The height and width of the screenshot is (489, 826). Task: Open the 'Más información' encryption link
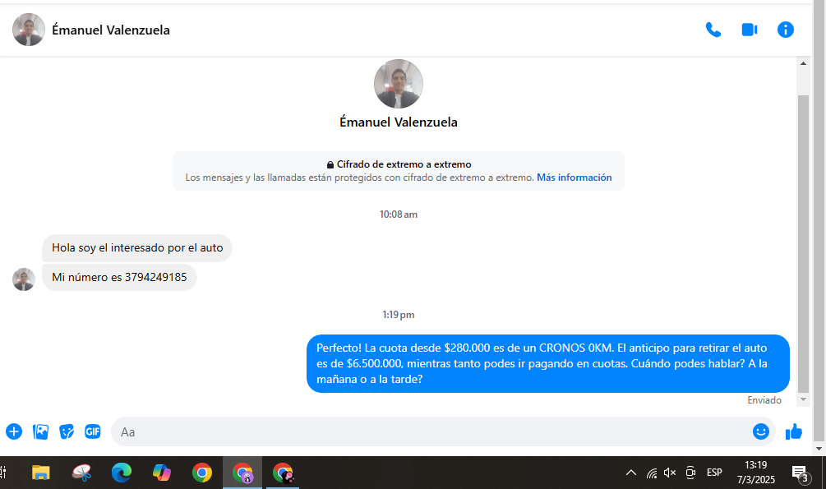coord(574,178)
